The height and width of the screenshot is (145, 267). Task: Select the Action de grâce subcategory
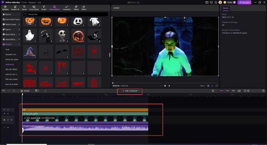[x=12, y=60]
